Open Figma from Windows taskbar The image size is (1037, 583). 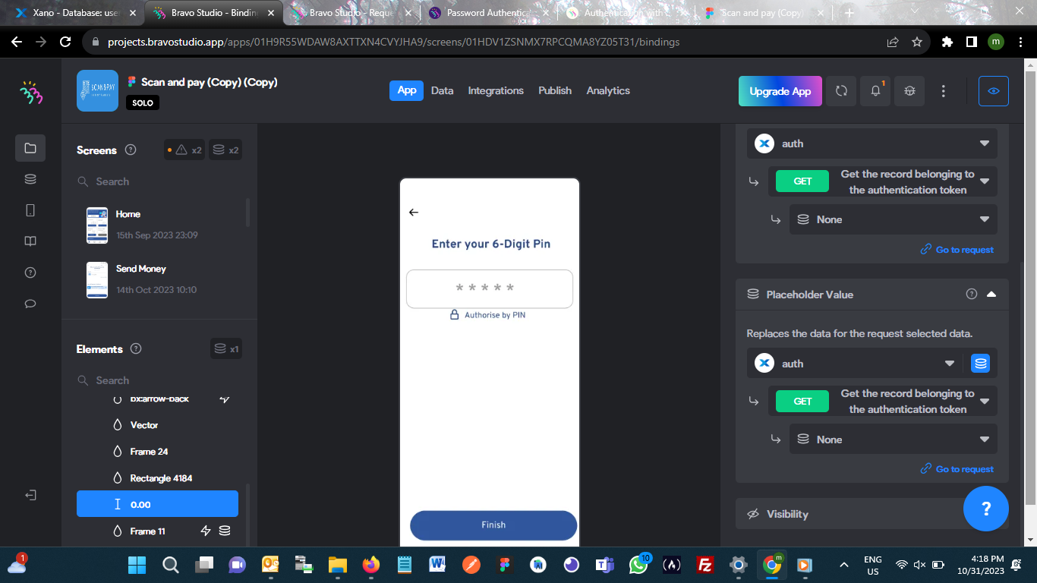[x=504, y=565]
